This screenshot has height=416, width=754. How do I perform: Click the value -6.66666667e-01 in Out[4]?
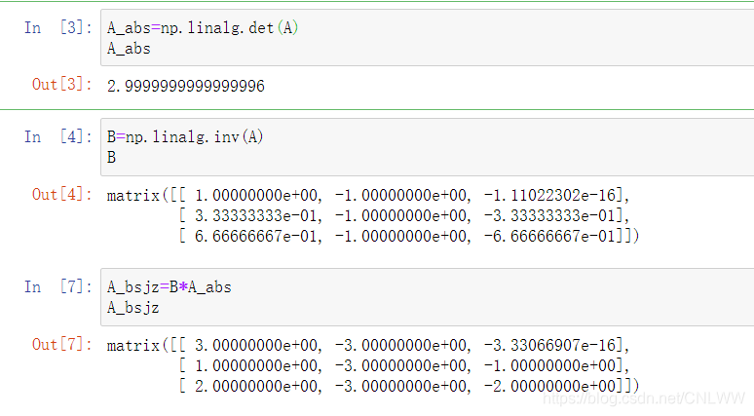(549, 236)
